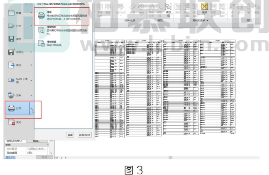Open the 属性帮助 (Properties help) link

tap(10, 157)
